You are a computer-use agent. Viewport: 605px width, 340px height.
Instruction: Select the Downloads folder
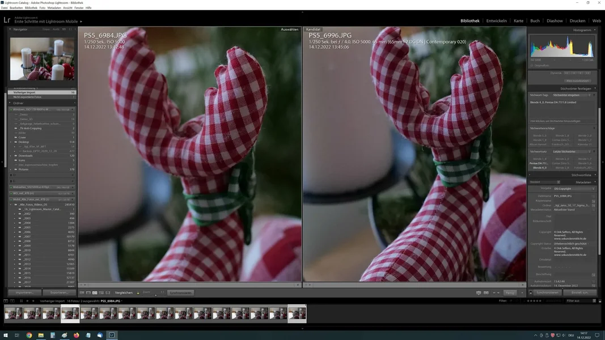point(26,156)
